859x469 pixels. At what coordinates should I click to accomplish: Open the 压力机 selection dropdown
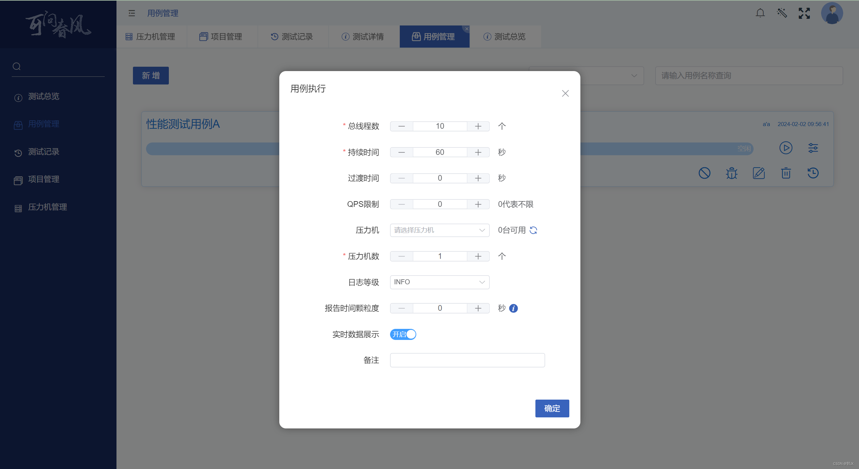tap(439, 230)
